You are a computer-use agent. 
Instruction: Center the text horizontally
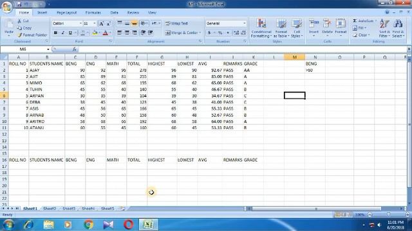click(x=127, y=33)
